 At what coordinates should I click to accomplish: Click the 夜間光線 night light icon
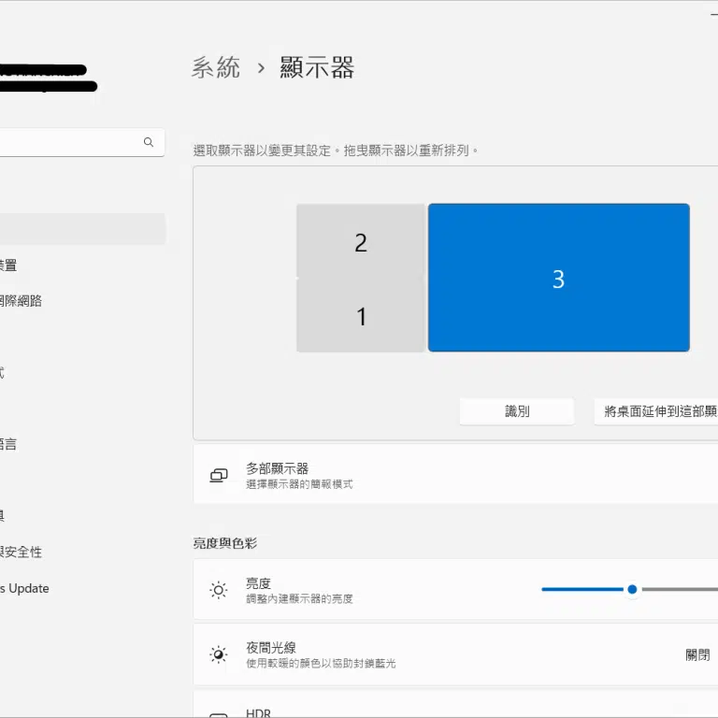219,654
